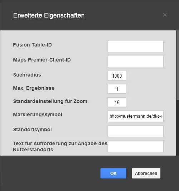This screenshot has width=179, height=191.
Task: Click the Markierungssymbol URL field
Action: 135,116
